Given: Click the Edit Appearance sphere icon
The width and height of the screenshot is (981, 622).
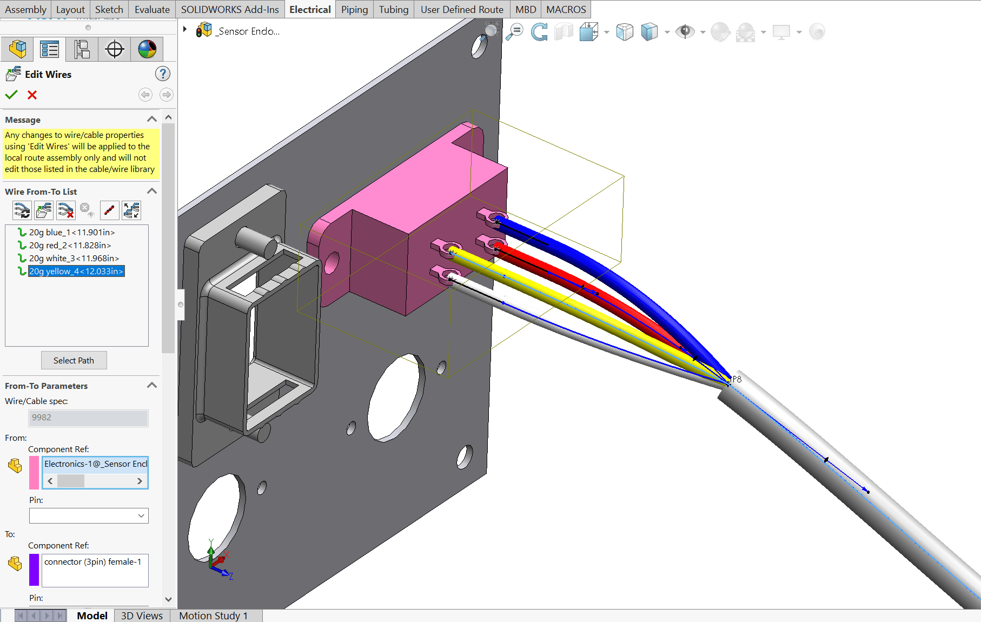Looking at the screenshot, I should 720,32.
